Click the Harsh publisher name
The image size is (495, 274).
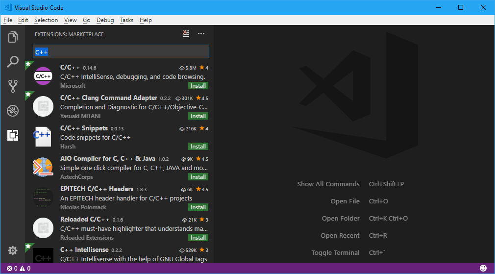(68, 147)
